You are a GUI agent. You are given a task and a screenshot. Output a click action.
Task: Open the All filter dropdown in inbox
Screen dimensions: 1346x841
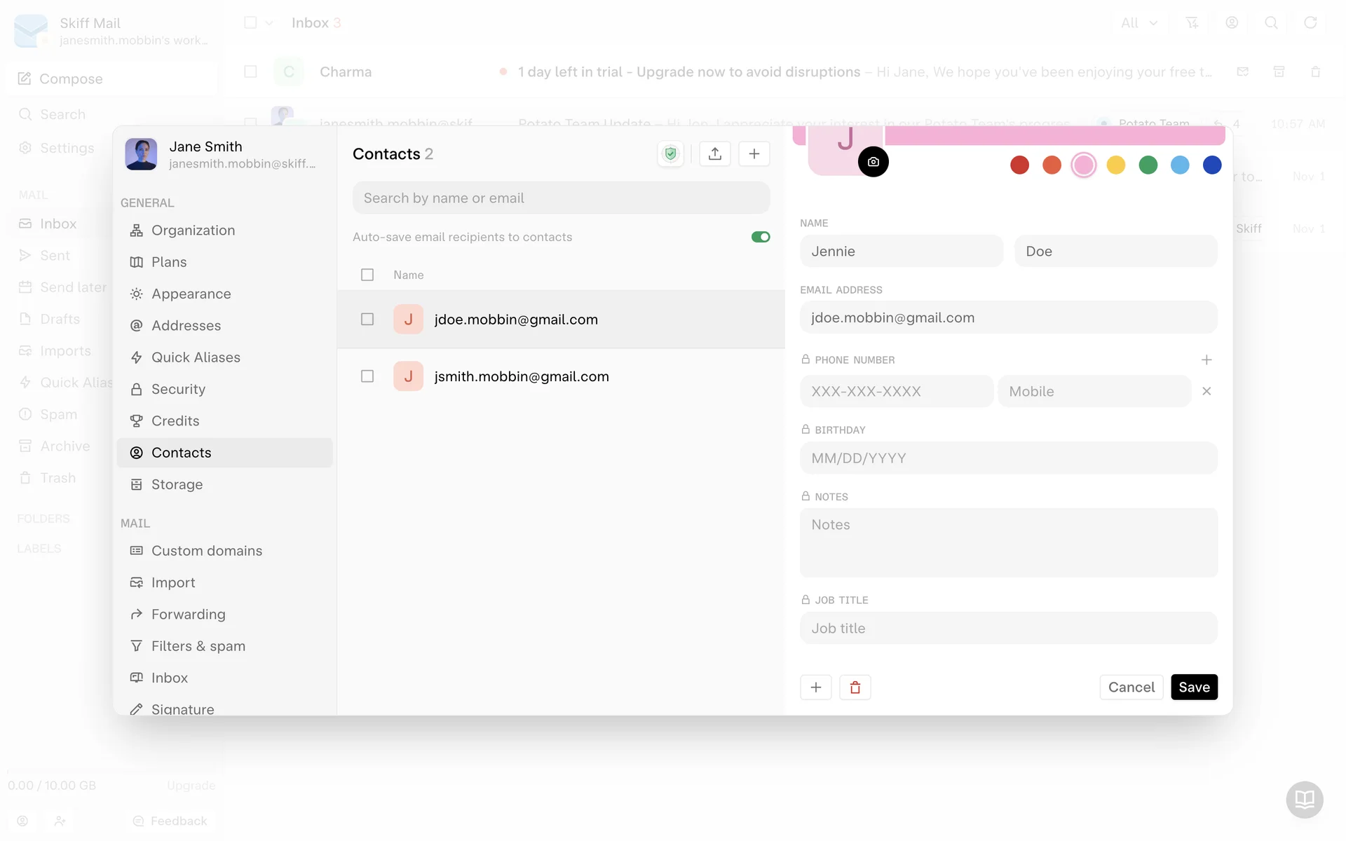point(1138,23)
